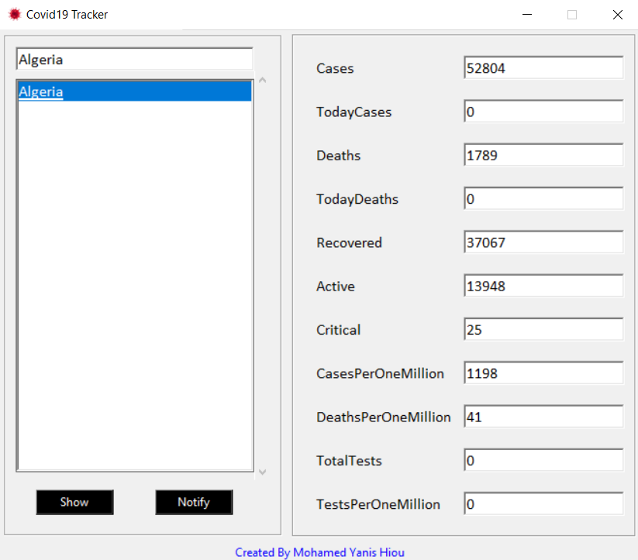Click the Created By Mohamed Yanis Hiou text
The image size is (638, 560).
pyautogui.click(x=319, y=552)
